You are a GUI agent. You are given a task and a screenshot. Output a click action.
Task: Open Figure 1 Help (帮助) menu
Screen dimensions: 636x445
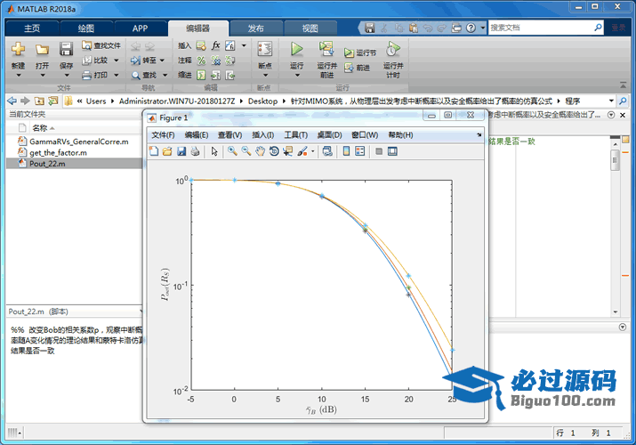pos(400,135)
